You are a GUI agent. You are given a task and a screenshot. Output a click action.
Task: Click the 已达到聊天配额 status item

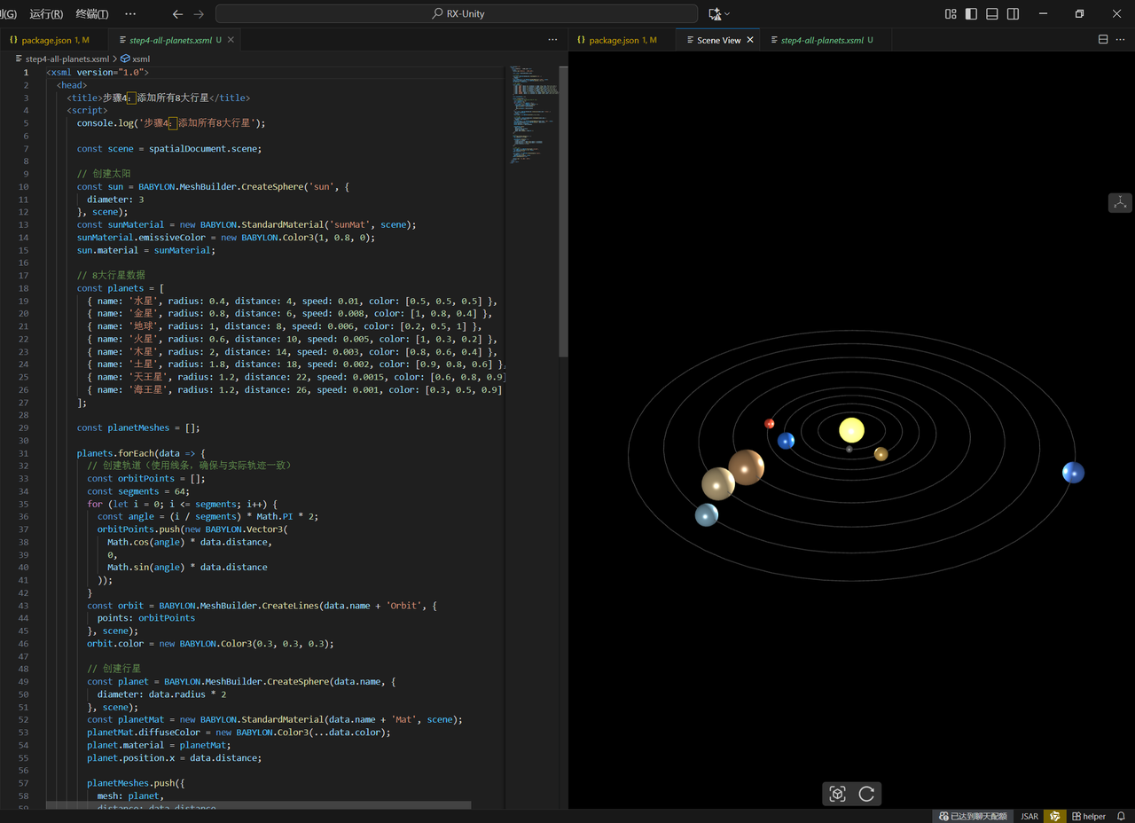972,816
